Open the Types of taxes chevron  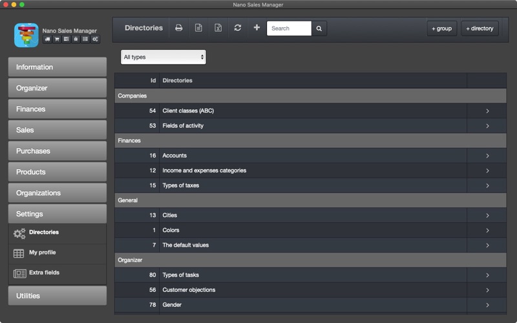tap(487, 185)
